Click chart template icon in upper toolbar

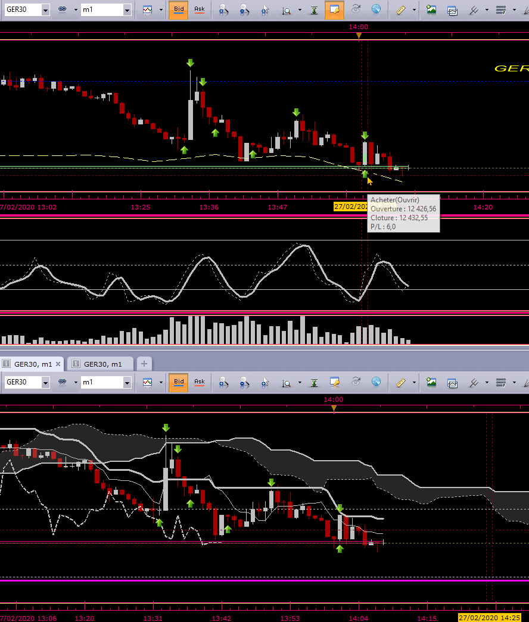tap(452, 10)
